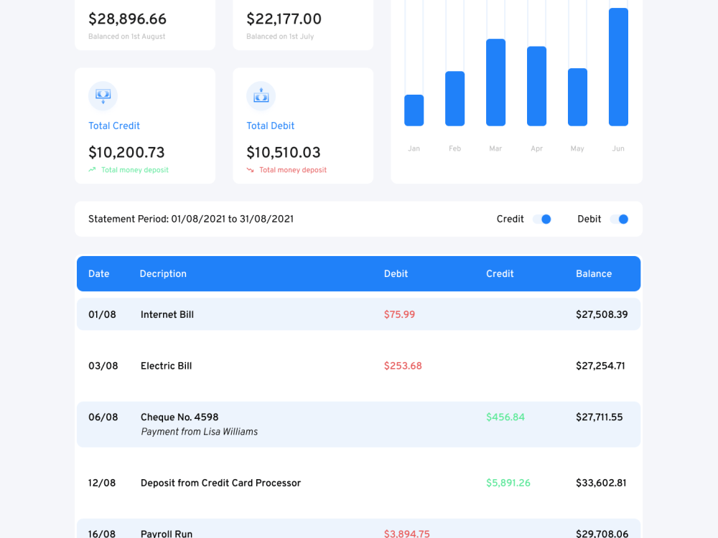Click the Balance column header
The image size is (718, 538).
click(x=594, y=273)
